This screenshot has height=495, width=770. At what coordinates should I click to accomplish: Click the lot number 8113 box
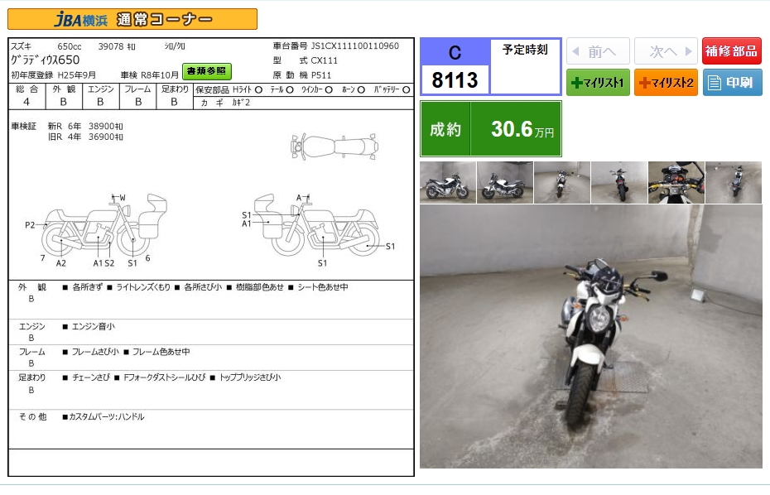(455, 79)
